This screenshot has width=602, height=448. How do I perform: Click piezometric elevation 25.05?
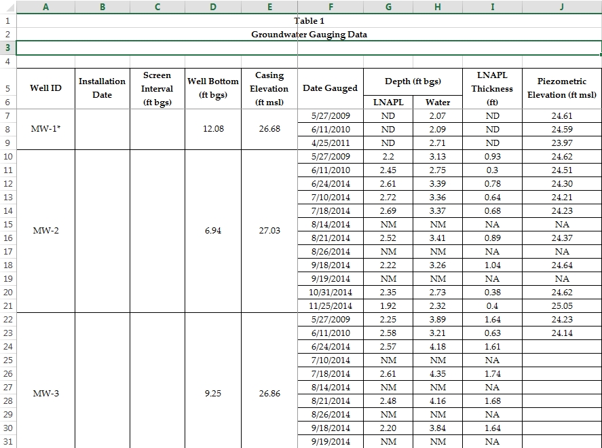coord(562,306)
